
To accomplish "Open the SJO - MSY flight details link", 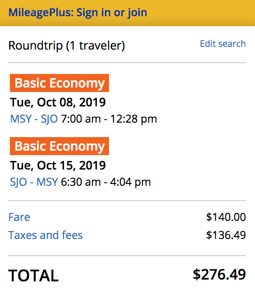I will coord(34,182).
